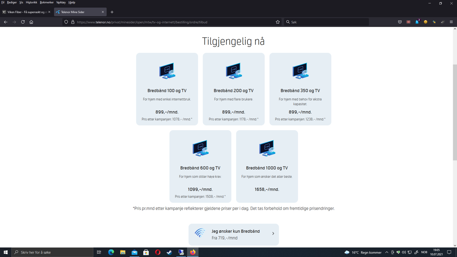Open the Mail app in taskbar
Image resolution: width=457 pixels, height=257 pixels.
pyautogui.click(x=134, y=252)
